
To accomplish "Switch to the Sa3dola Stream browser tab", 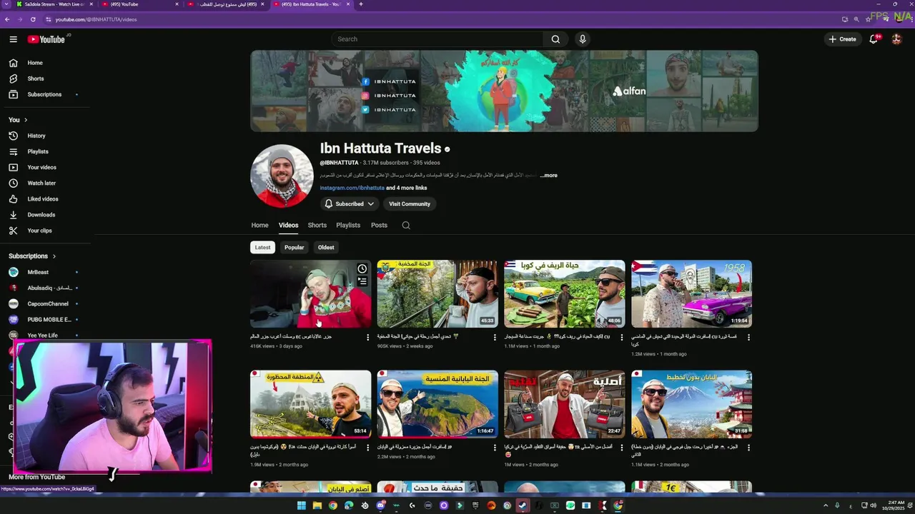I will pos(54,4).
